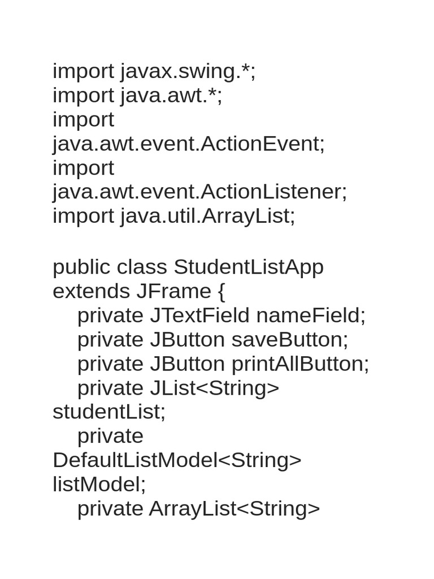The height and width of the screenshot is (579, 434).
Task: Click the 'import java.awt.*;' line
Action: (x=137, y=96)
